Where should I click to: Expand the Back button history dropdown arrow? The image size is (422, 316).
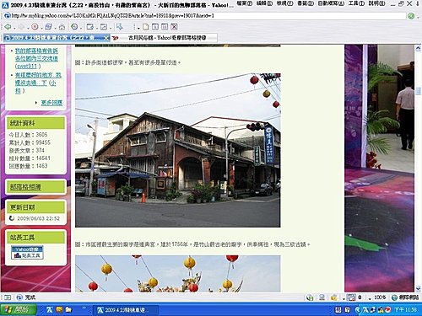[x=14, y=28]
